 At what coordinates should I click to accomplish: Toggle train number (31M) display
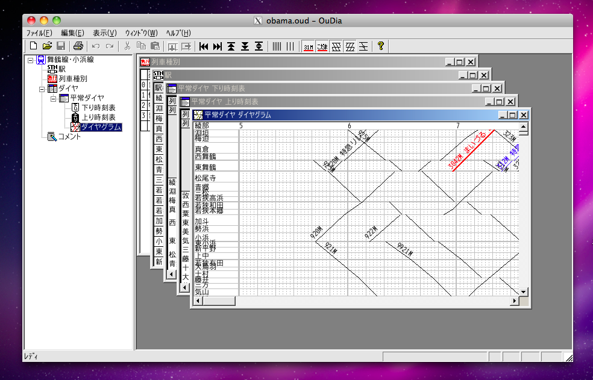pyautogui.click(x=309, y=46)
